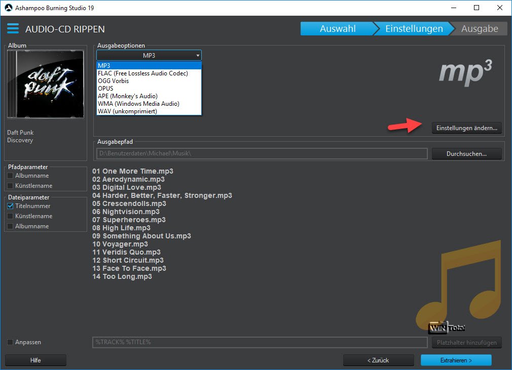
Task: Click Durchsuchen... to pick output folder
Action: [x=466, y=154]
